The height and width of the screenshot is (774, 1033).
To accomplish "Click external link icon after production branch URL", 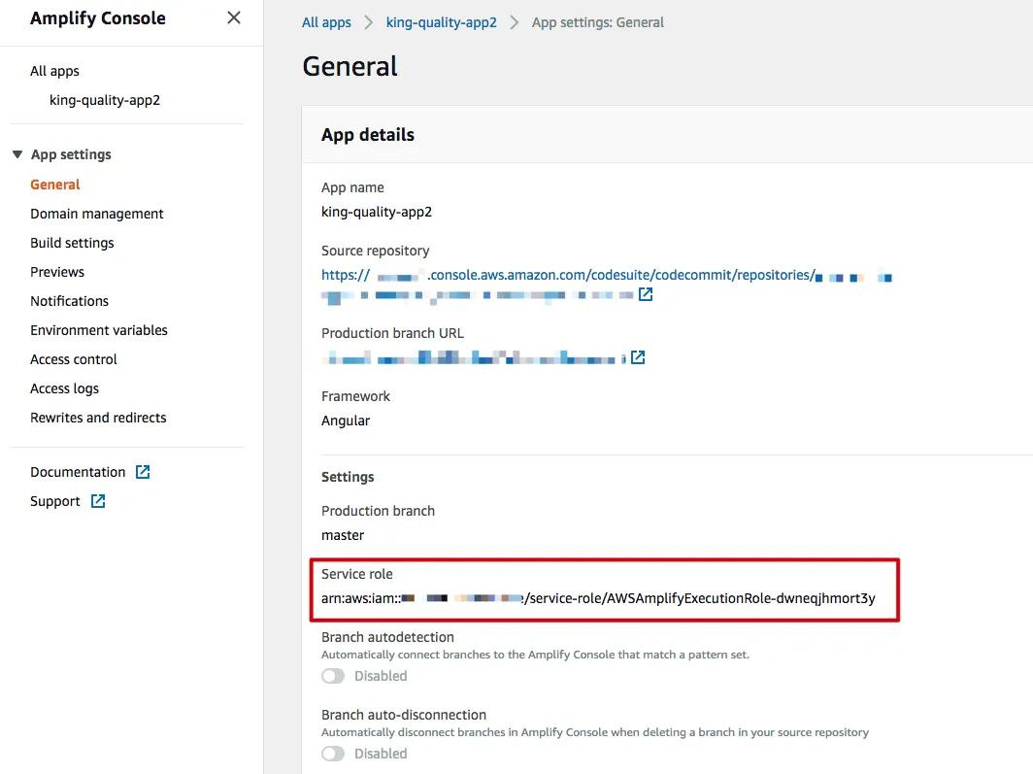I will (x=638, y=357).
